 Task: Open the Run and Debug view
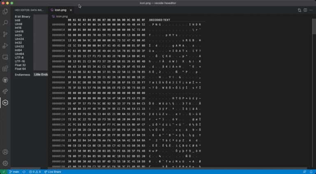pyautogui.click(x=5, y=46)
